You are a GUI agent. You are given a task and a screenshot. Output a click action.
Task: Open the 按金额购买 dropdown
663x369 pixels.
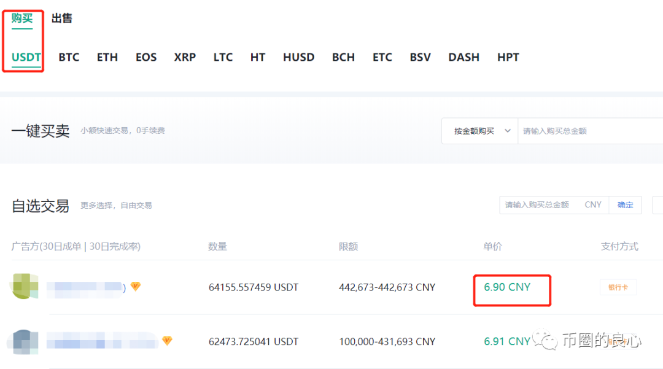pyautogui.click(x=480, y=131)
